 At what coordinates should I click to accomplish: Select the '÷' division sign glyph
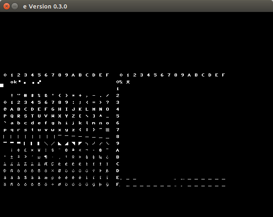(53, 185)
